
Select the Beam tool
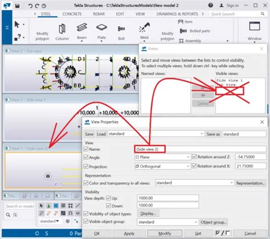click(82, 31)
